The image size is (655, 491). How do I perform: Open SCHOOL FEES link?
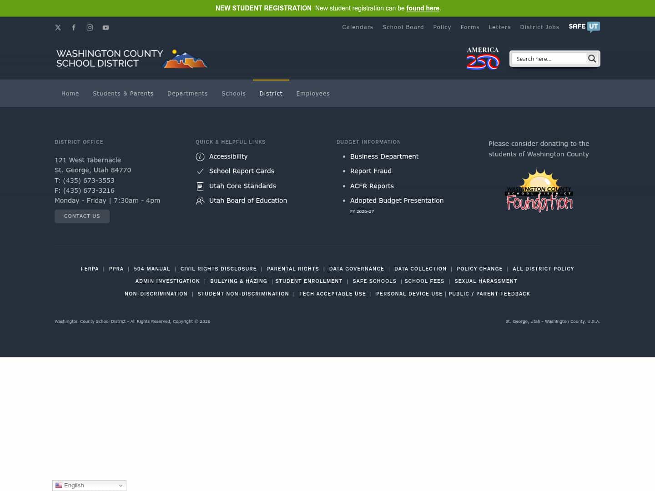424,281
